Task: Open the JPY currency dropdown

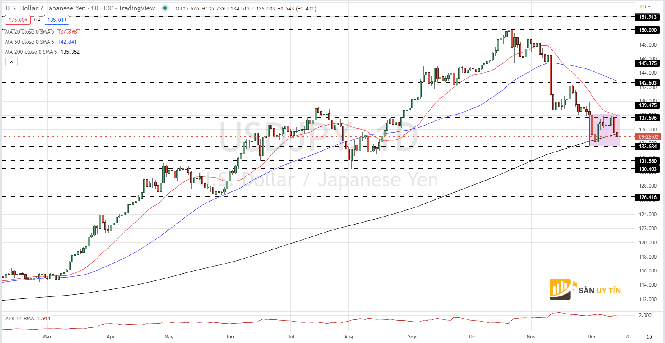Action: [644, 7]
